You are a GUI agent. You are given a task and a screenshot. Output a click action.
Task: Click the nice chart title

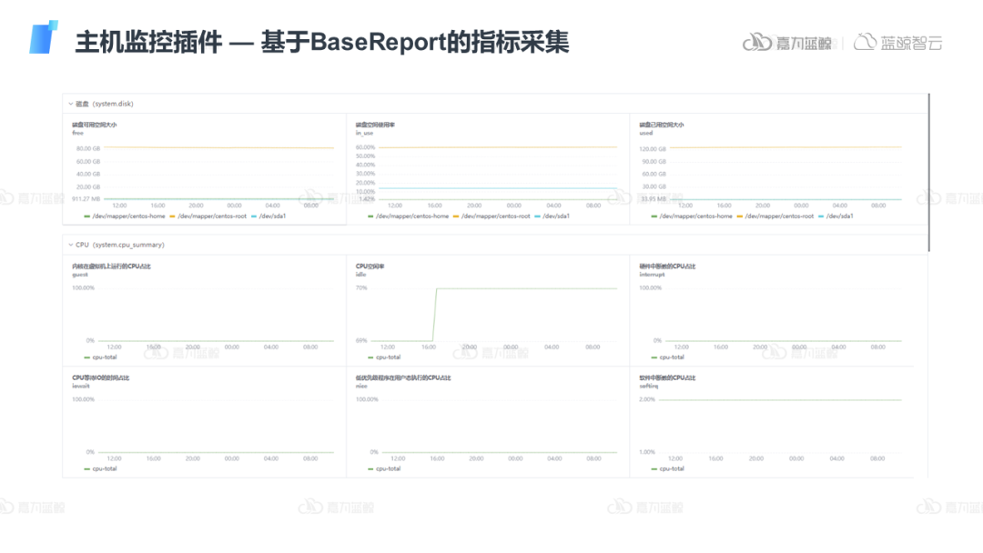click(x=403, y=377)
